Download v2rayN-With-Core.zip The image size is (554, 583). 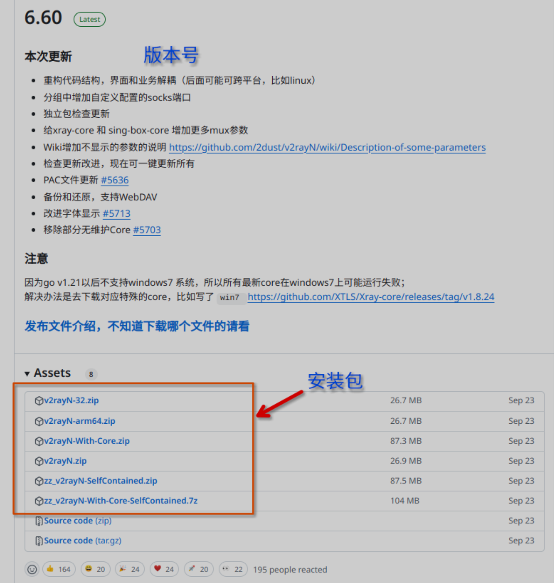87,441
